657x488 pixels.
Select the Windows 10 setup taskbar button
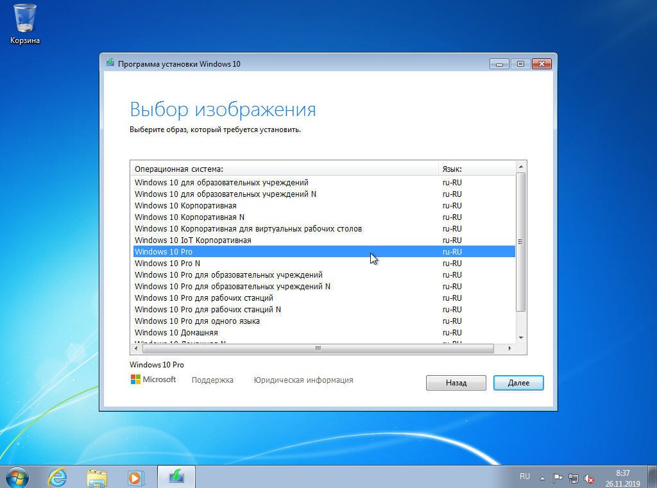point(176,476)
